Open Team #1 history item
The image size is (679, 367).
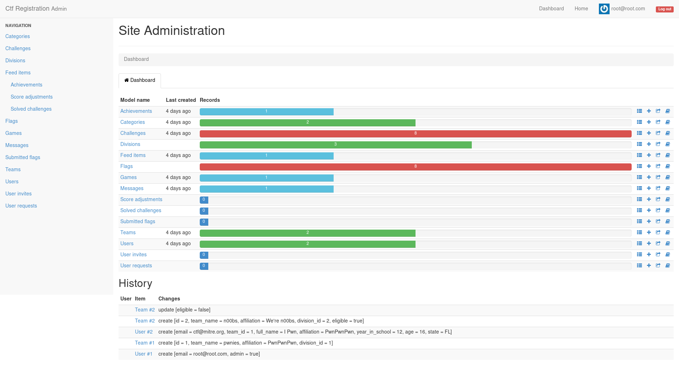(x=145, y=343)
